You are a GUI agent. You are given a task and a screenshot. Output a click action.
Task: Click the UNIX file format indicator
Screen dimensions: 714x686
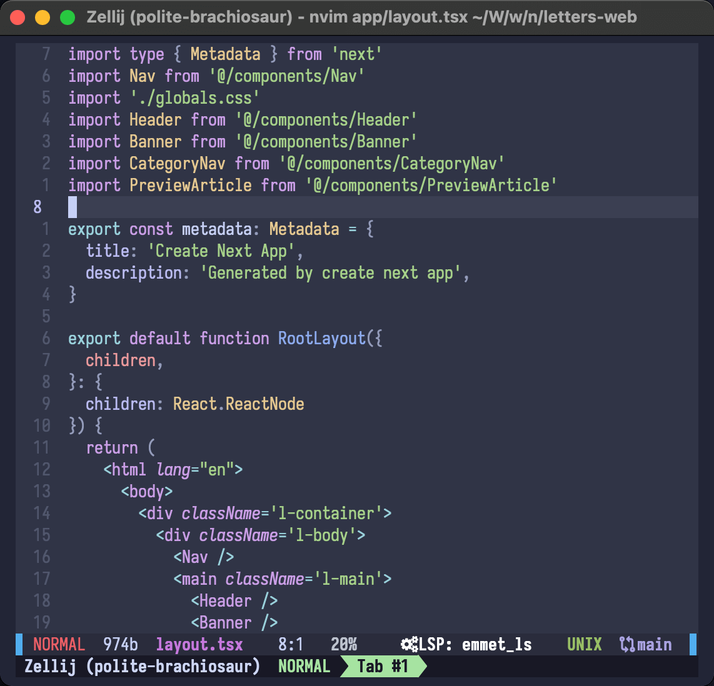[x=584, y=645]
